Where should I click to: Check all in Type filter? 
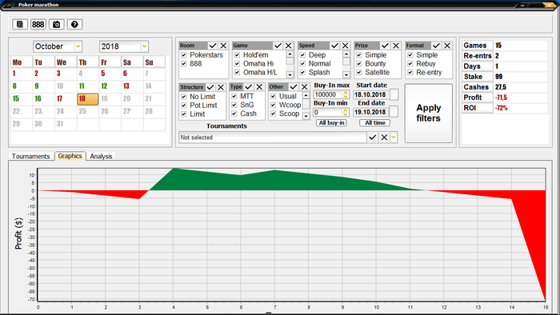(249, 86)
